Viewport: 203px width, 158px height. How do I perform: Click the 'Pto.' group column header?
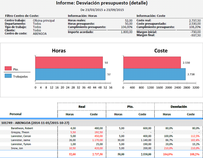coord(130,107)
